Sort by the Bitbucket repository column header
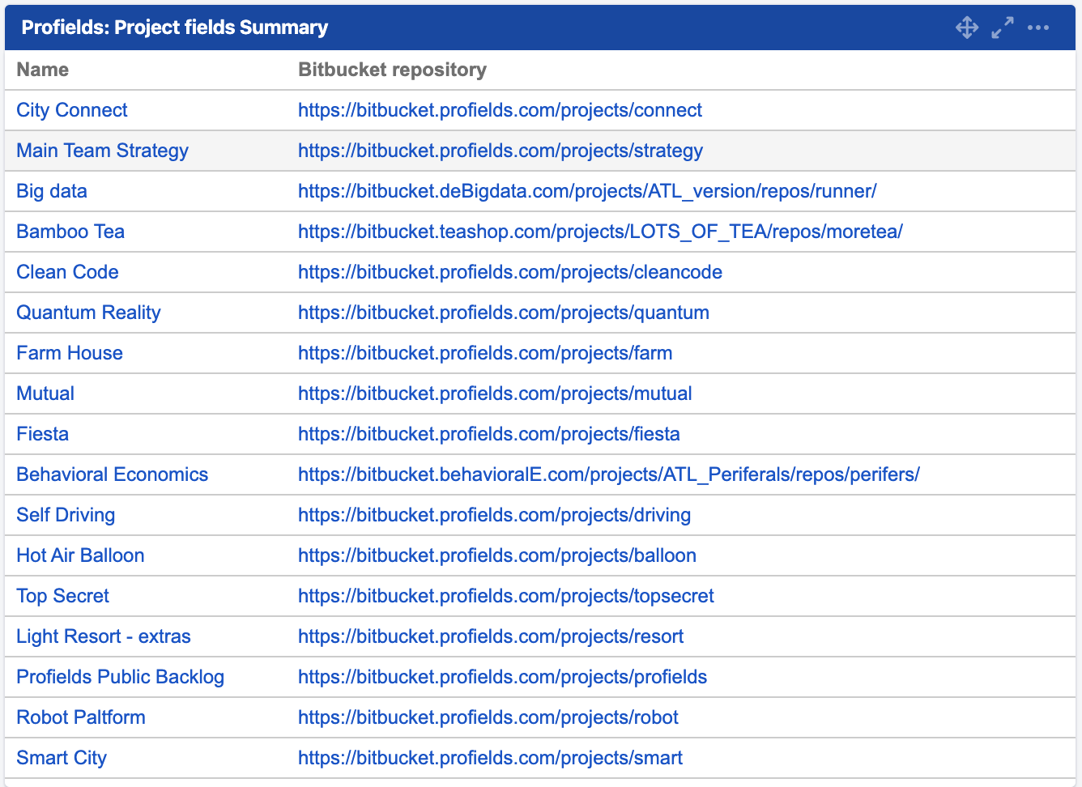The height and width of the screenshot is (787, 1082). 392,70
